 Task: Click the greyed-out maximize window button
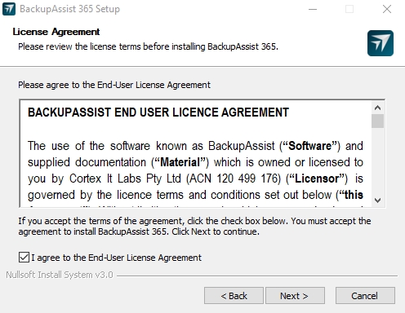click(349, 9)
